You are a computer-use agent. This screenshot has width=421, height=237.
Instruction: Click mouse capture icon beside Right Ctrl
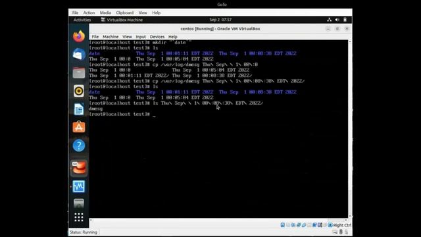330,225
